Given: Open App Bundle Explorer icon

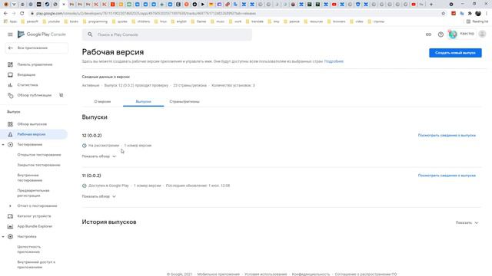Looking at the screenshot, I should [10, 226].
